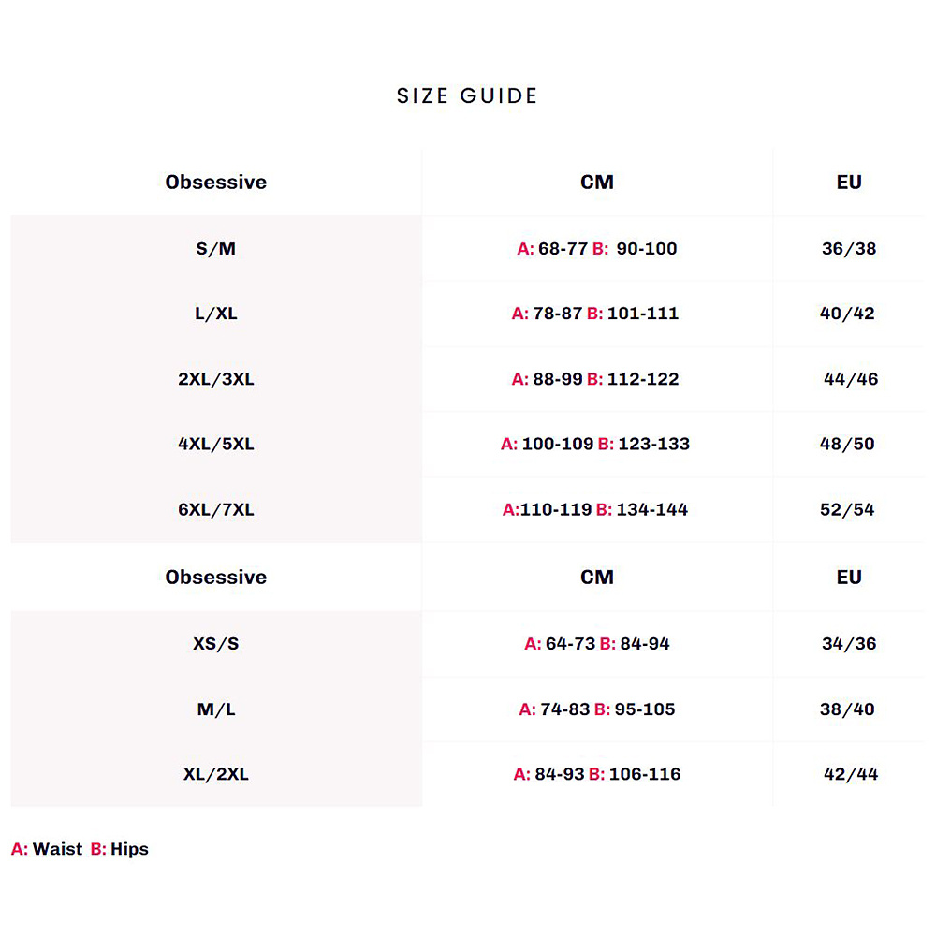Click the B: Hips legend label
This screenshot has height=936, width=936.
[120, 850]
